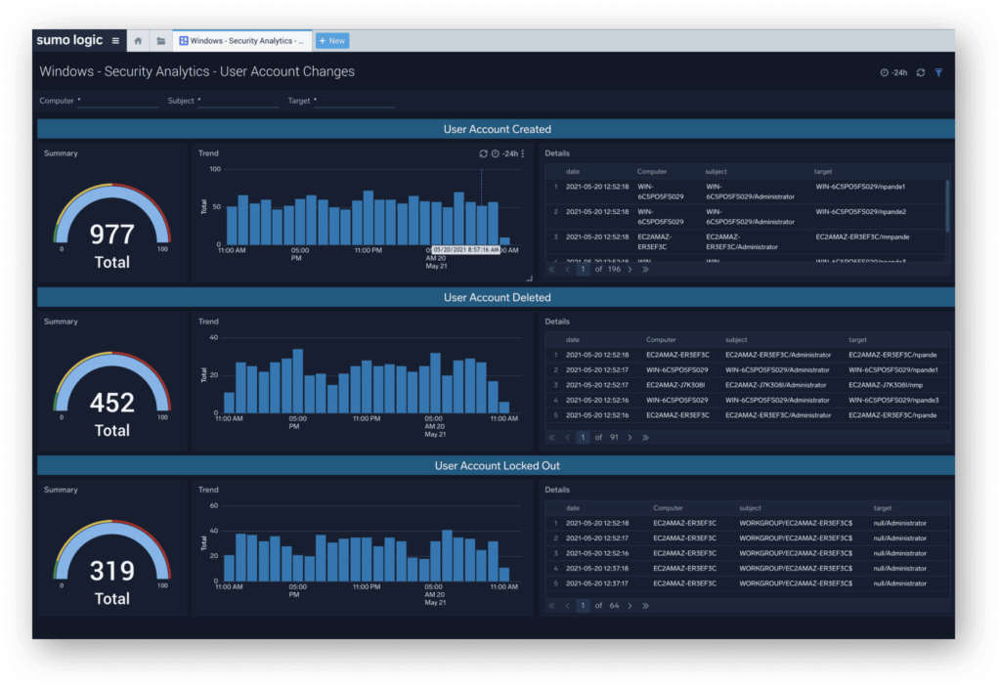Jump to last page in User Account Deleted details

point(645,437)
